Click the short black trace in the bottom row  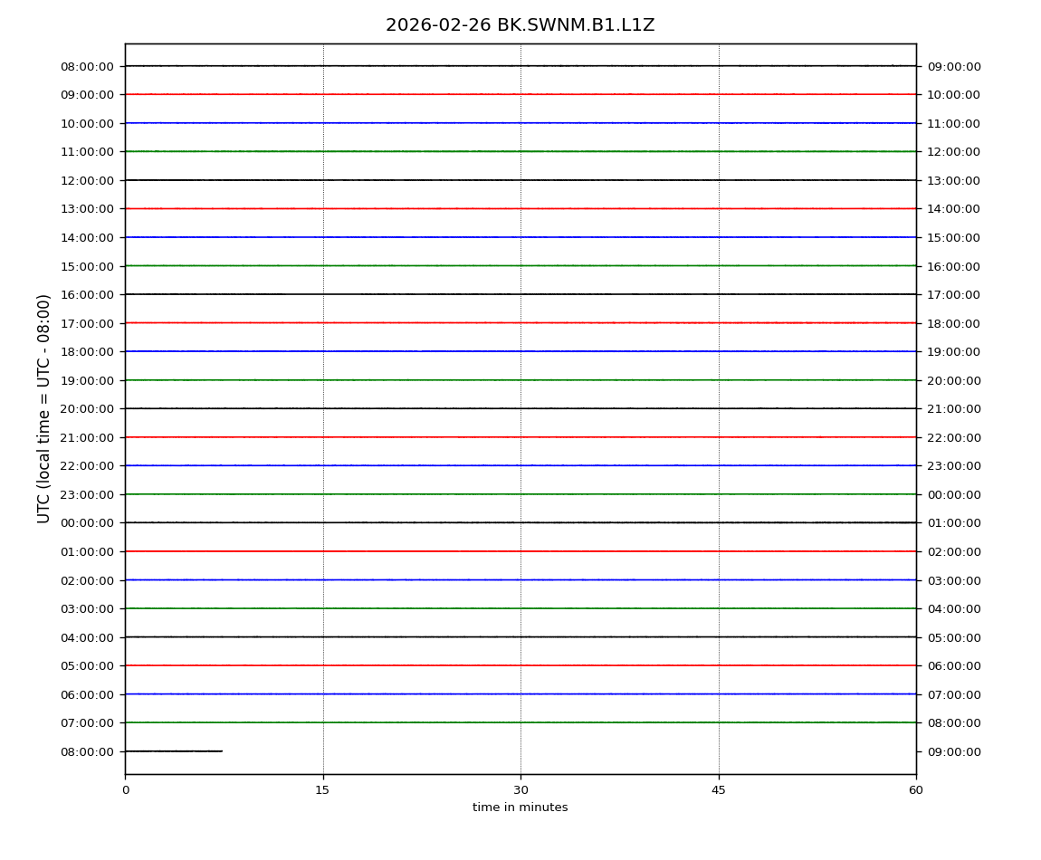point(173,751)
